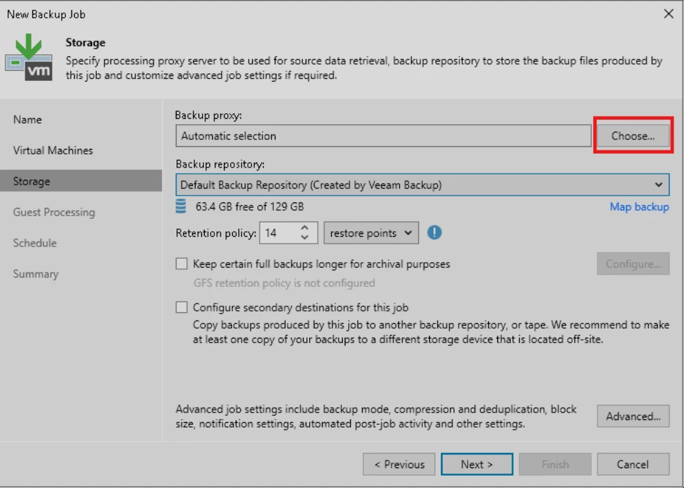The height and width of the screenshot is (488, 684).
Task: Enable keeping full backups for archival
Action: click(181, 264)
